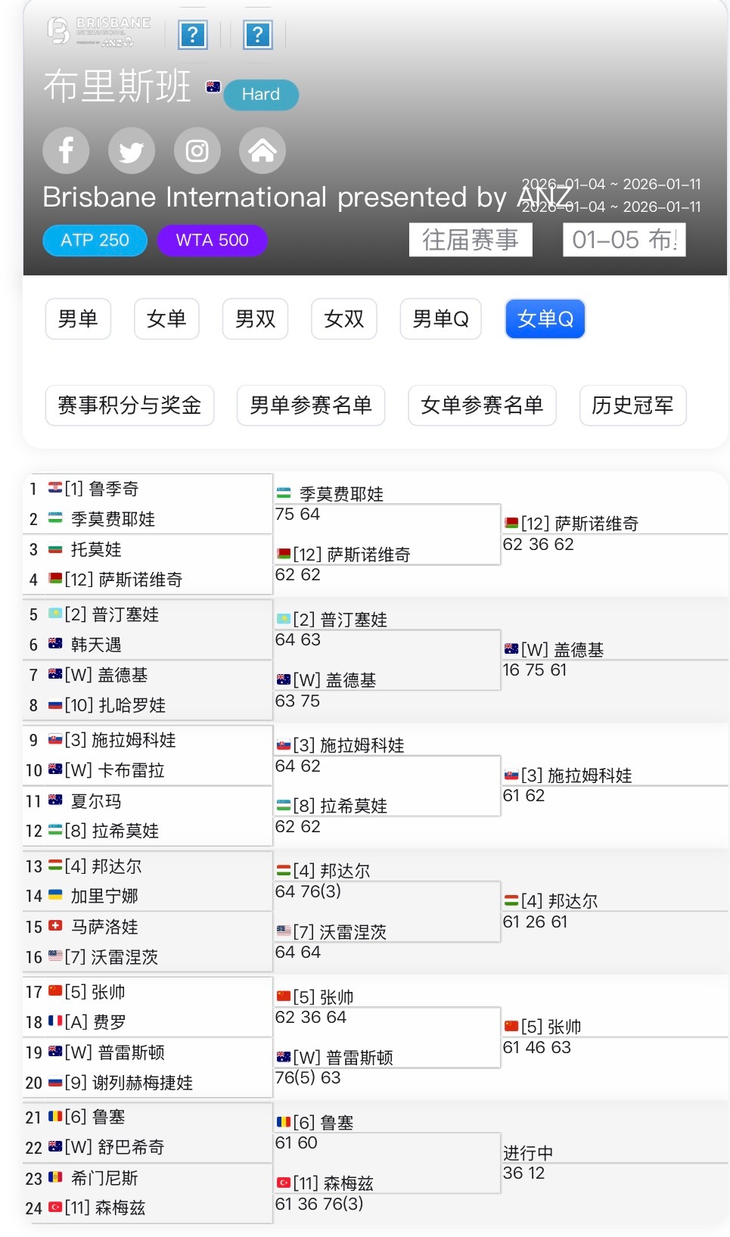This screenshot has height=1237, width=730.
Task: Click [9] 谢列赫梅捷娃 in row 20
Action: pos(129,1083)
